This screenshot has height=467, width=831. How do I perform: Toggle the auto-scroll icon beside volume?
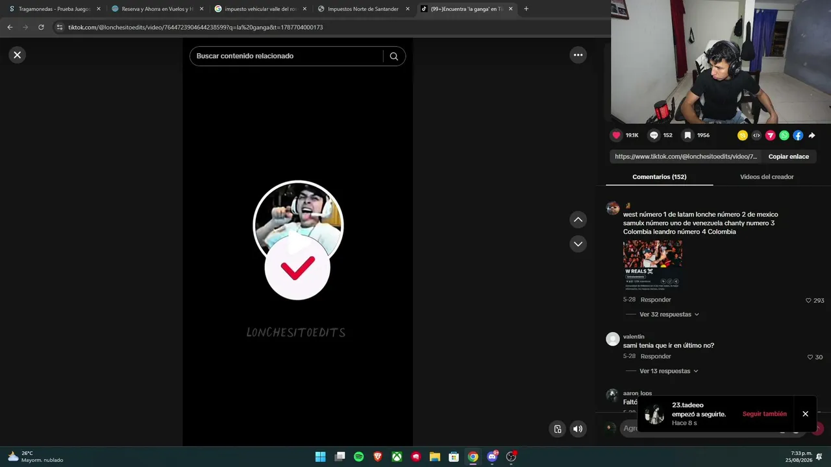[557, 429]
